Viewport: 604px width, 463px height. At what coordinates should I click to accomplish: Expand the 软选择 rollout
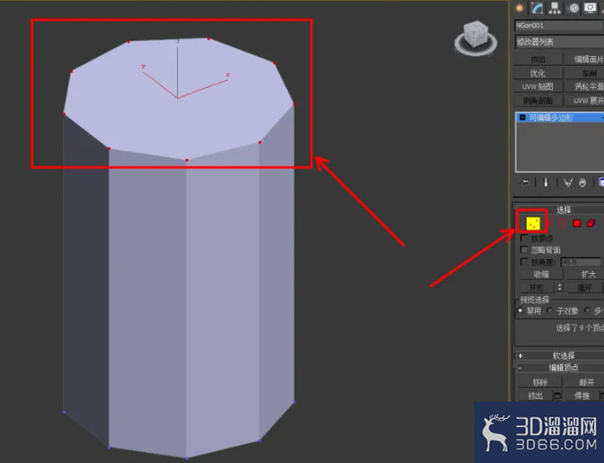559,356
